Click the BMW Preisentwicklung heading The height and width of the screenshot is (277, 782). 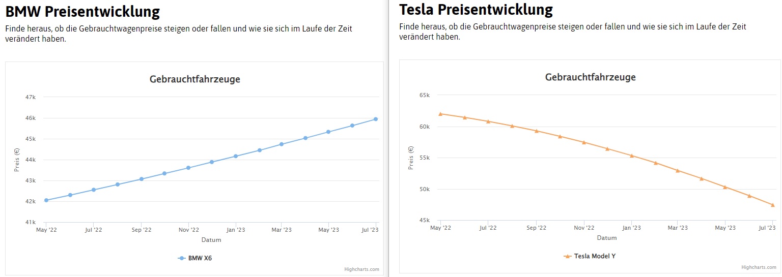click(x=82, y=11)
